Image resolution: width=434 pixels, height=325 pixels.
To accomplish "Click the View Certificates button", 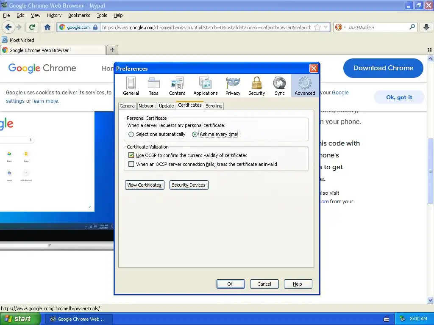I will point(145,185).
